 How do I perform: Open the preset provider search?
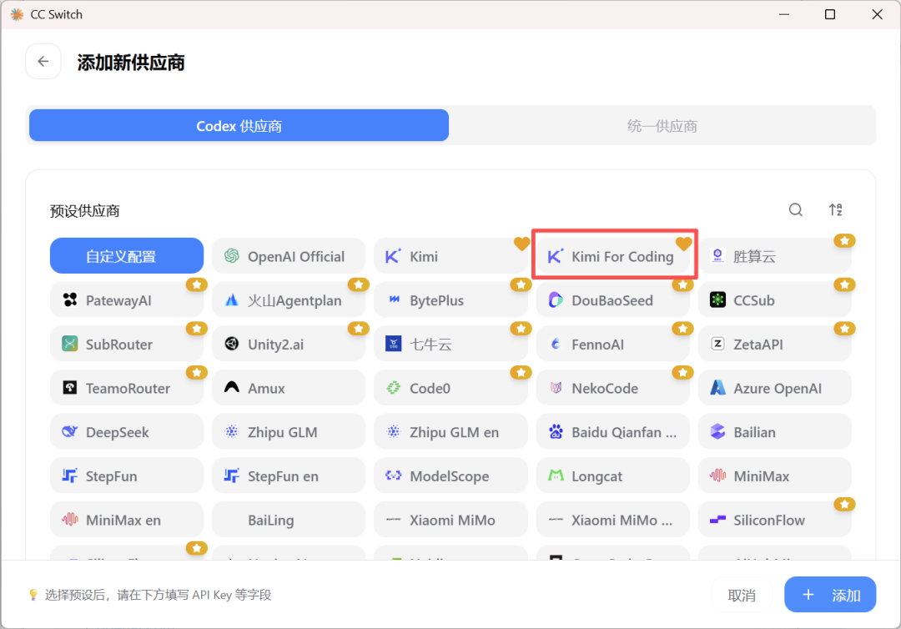coord(795,209)
